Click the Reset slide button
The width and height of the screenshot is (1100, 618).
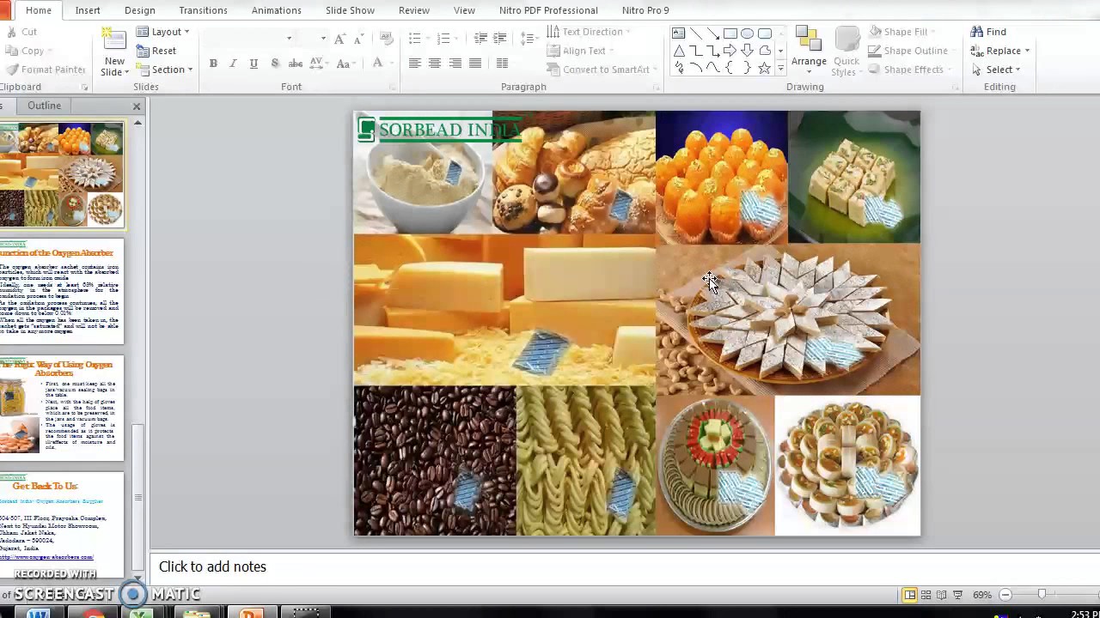pyautogui.click(x=156, y=51)
